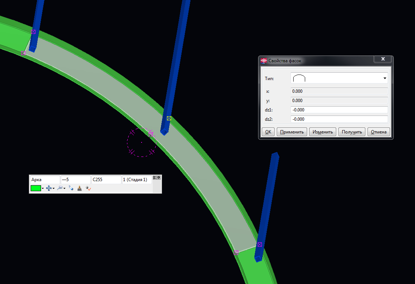Pick the green color swatch
The height and width of the screenshot is (284, 415).
[x=35, y=189]
